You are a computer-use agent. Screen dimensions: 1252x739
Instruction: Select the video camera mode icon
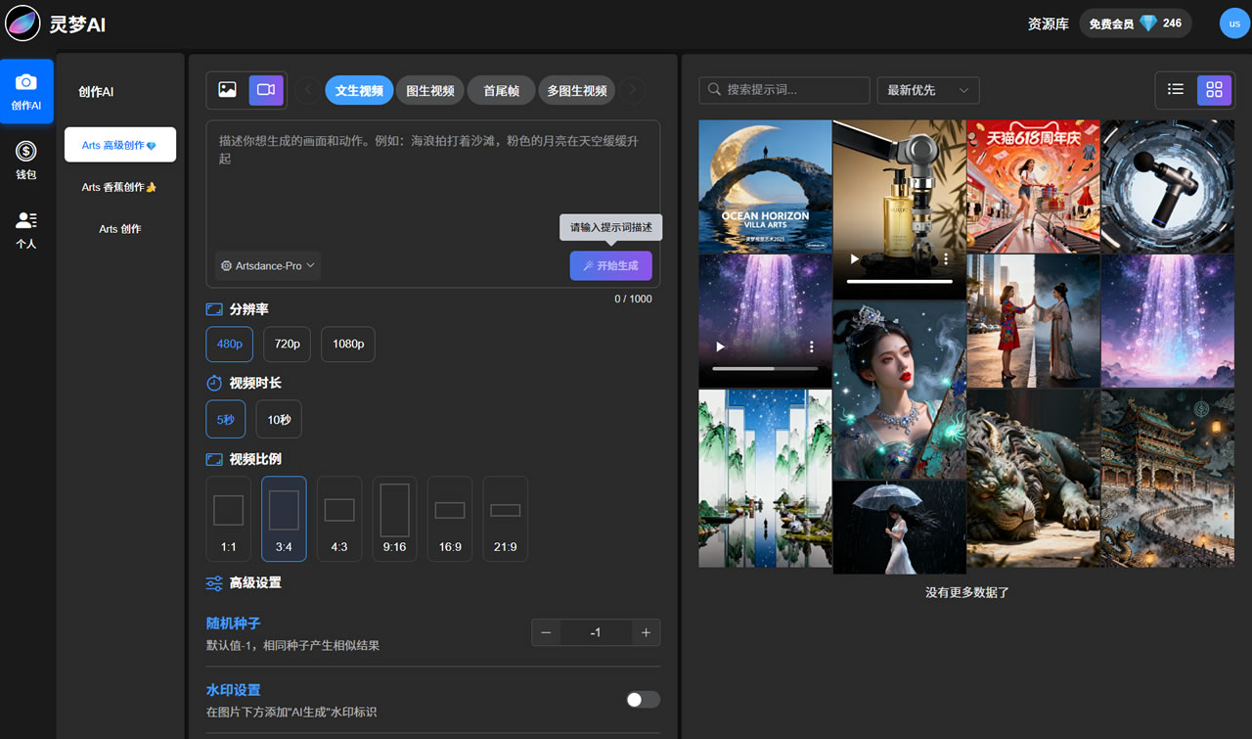point(265,90)
